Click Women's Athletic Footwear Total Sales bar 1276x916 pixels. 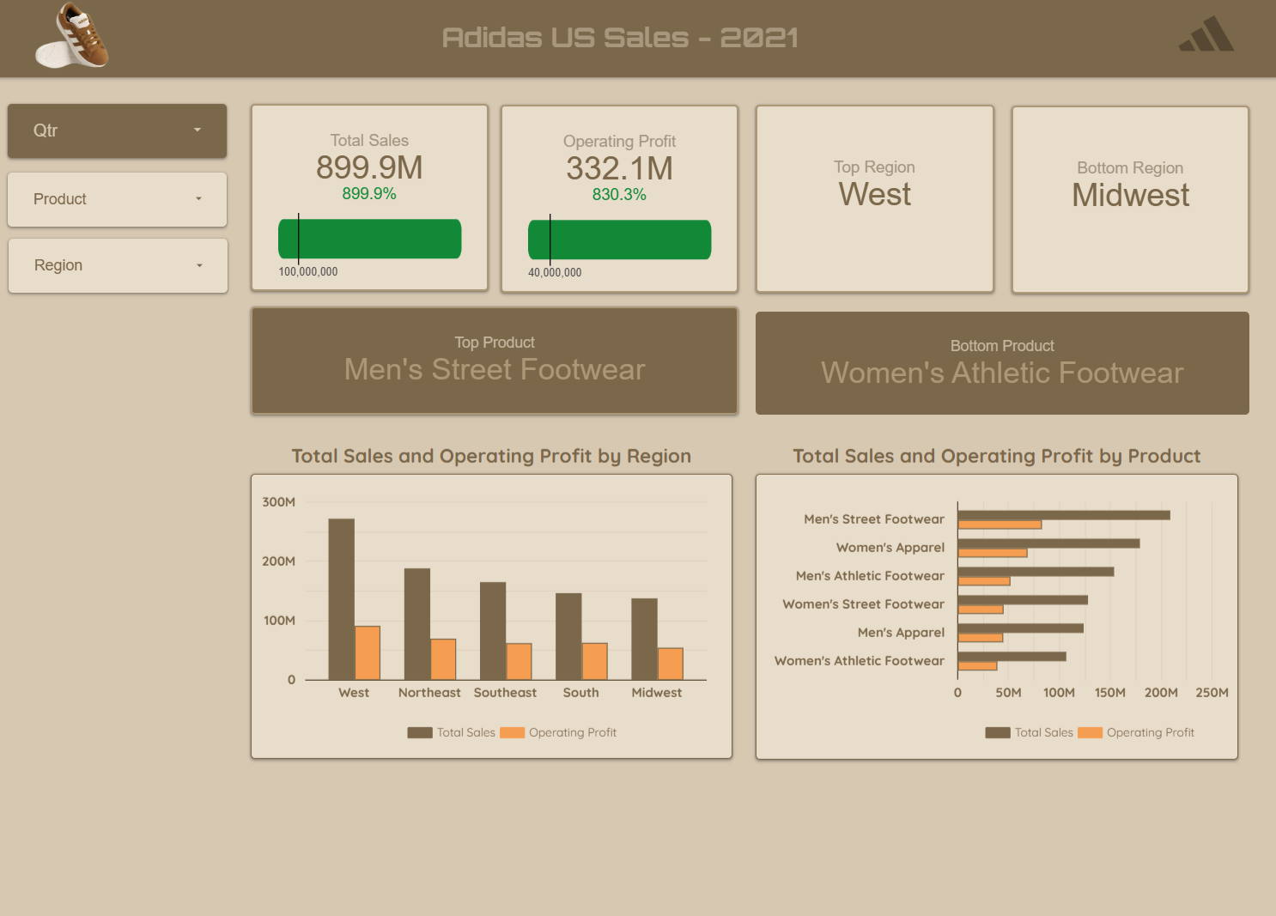pos(1012,657)
